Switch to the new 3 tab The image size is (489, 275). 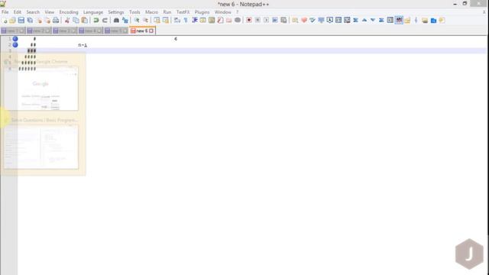click(x=64, y=31)
